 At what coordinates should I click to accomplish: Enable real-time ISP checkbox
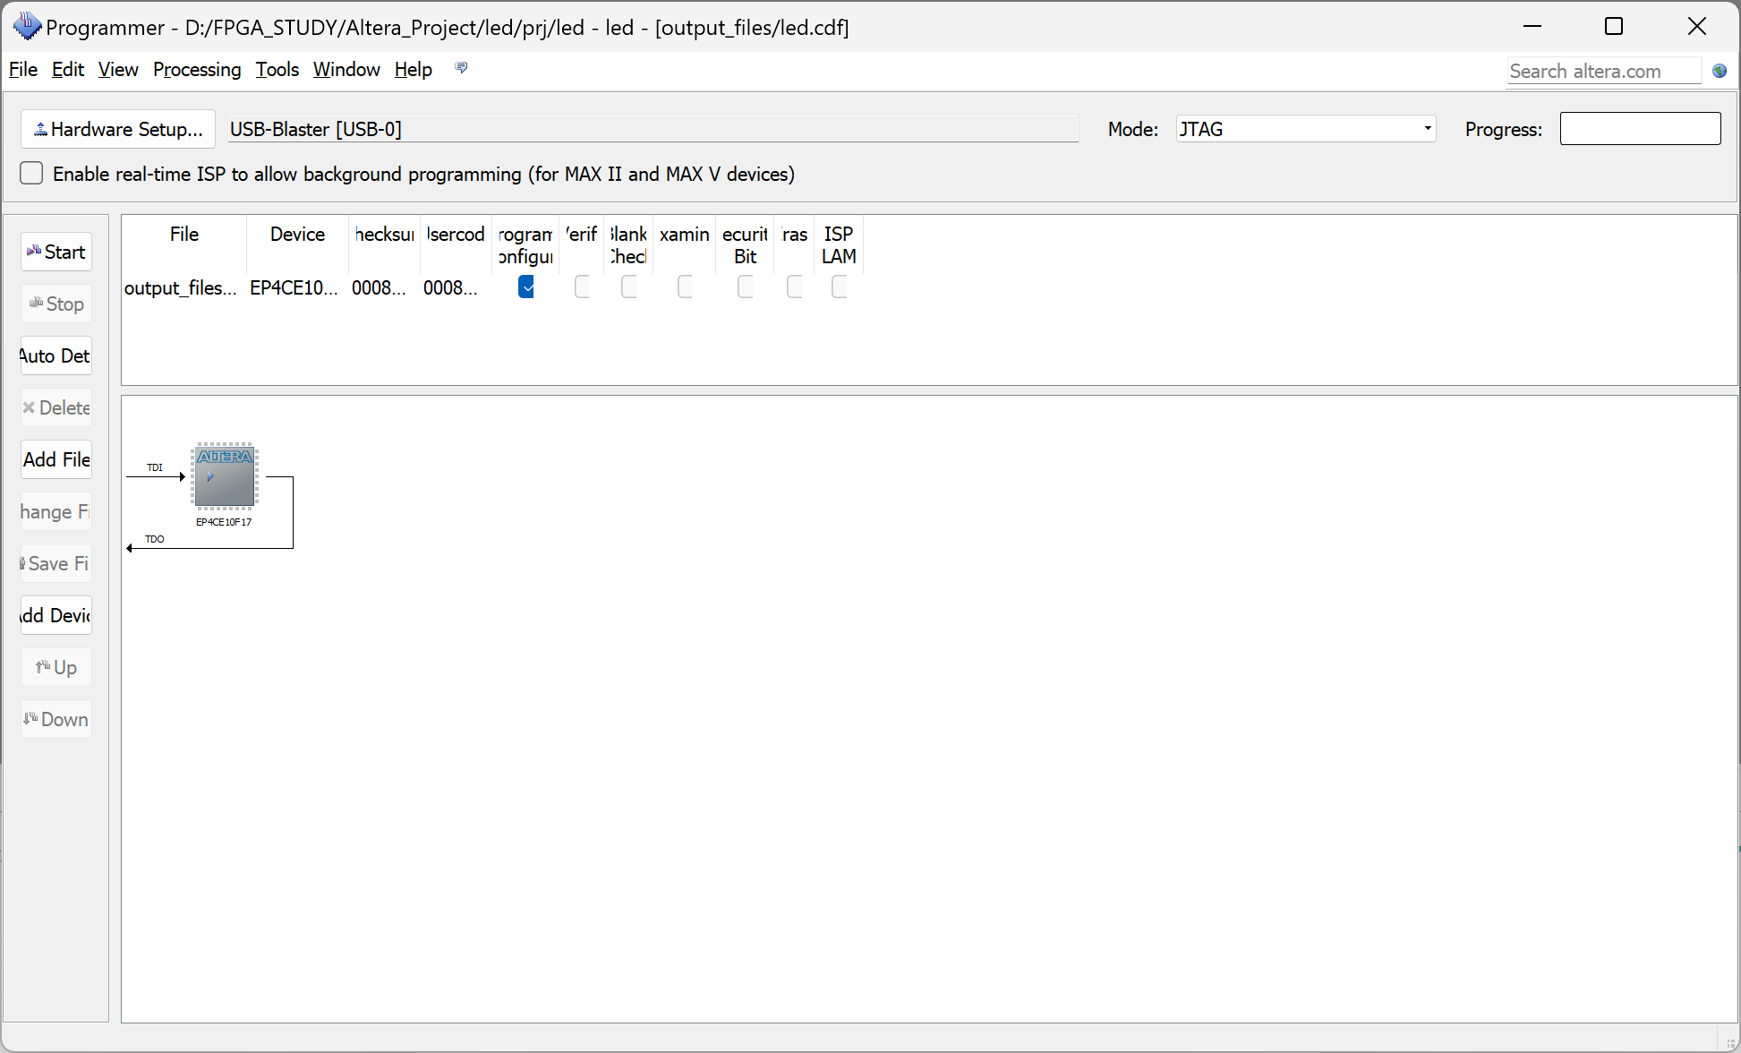[31, 174]
